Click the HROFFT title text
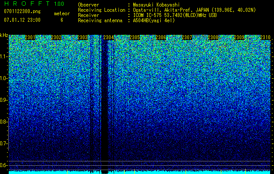Screen dimensions: 274x174 pyautogui.click(x=27, y=3)
